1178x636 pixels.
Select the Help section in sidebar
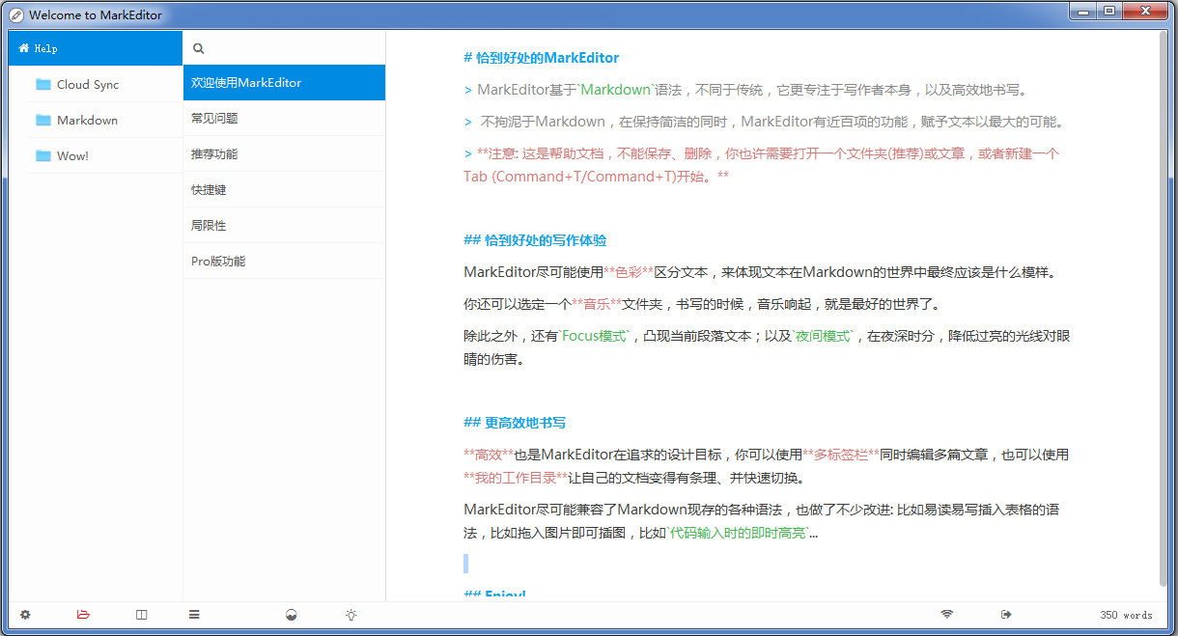(48, 47)
